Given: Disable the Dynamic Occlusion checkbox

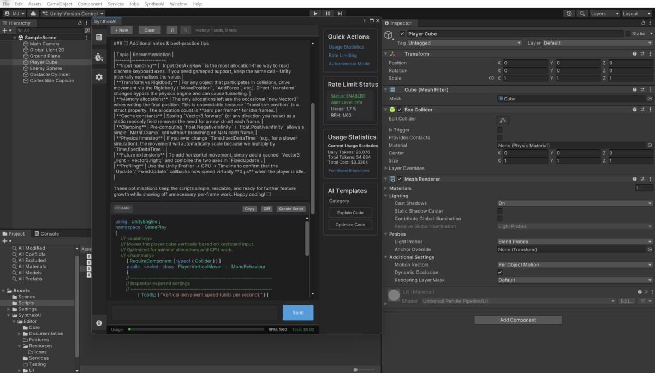Looking at the screenshot, I should coord(500,272).
